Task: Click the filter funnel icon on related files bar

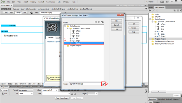Action: (146, 9)
